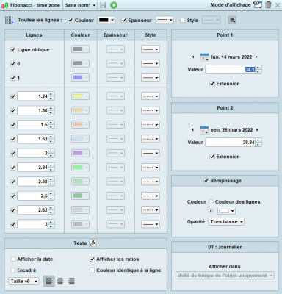This screenshot has width=282, height=294.
Task: Open the text settings wrench icon
Action: coord(93,243)
